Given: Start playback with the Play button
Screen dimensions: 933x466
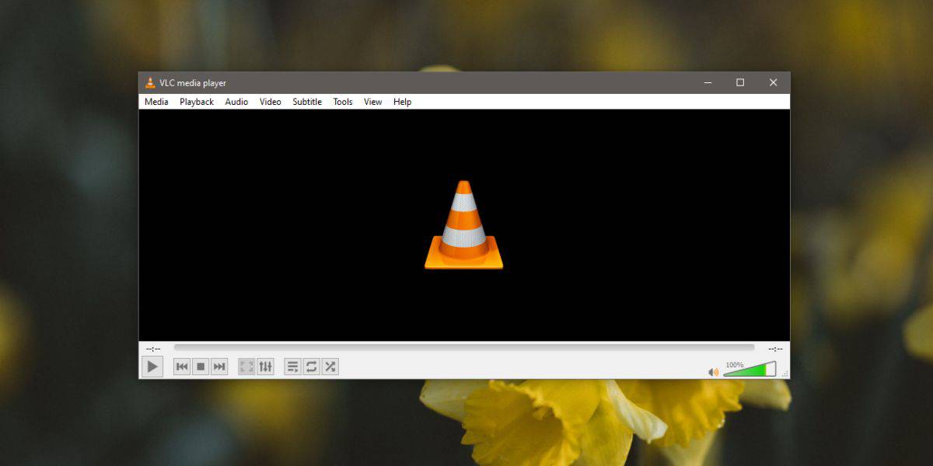Looking at the screenshot, I should coord(152,367).
